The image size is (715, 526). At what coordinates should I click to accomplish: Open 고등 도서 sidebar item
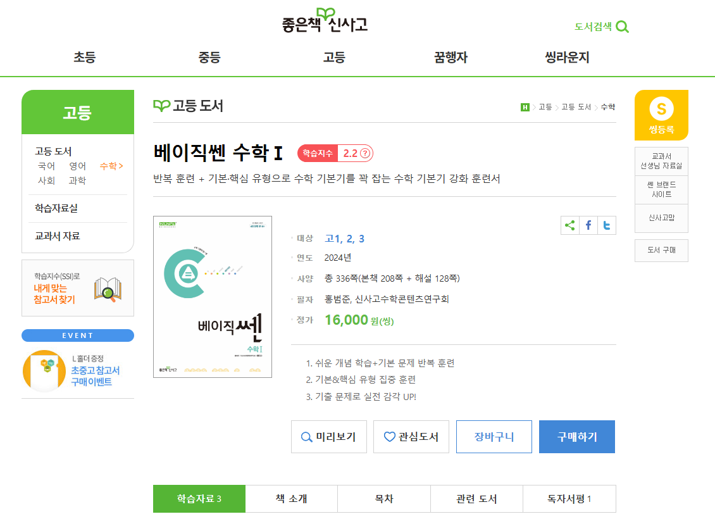[53, 151]
